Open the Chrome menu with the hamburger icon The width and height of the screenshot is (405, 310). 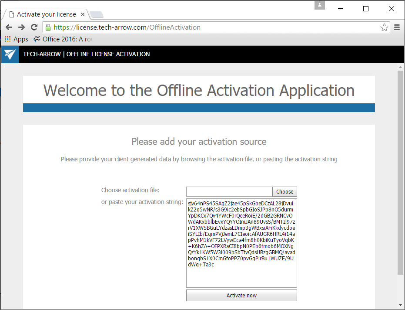(x=397, y=27)
